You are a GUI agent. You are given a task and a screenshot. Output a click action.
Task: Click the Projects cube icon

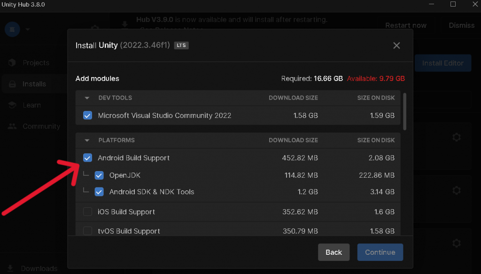tap(12, 63)
